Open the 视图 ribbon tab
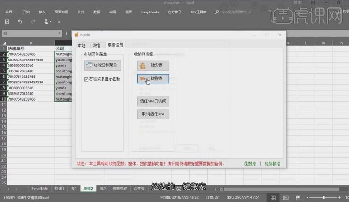 pos(129,12)
